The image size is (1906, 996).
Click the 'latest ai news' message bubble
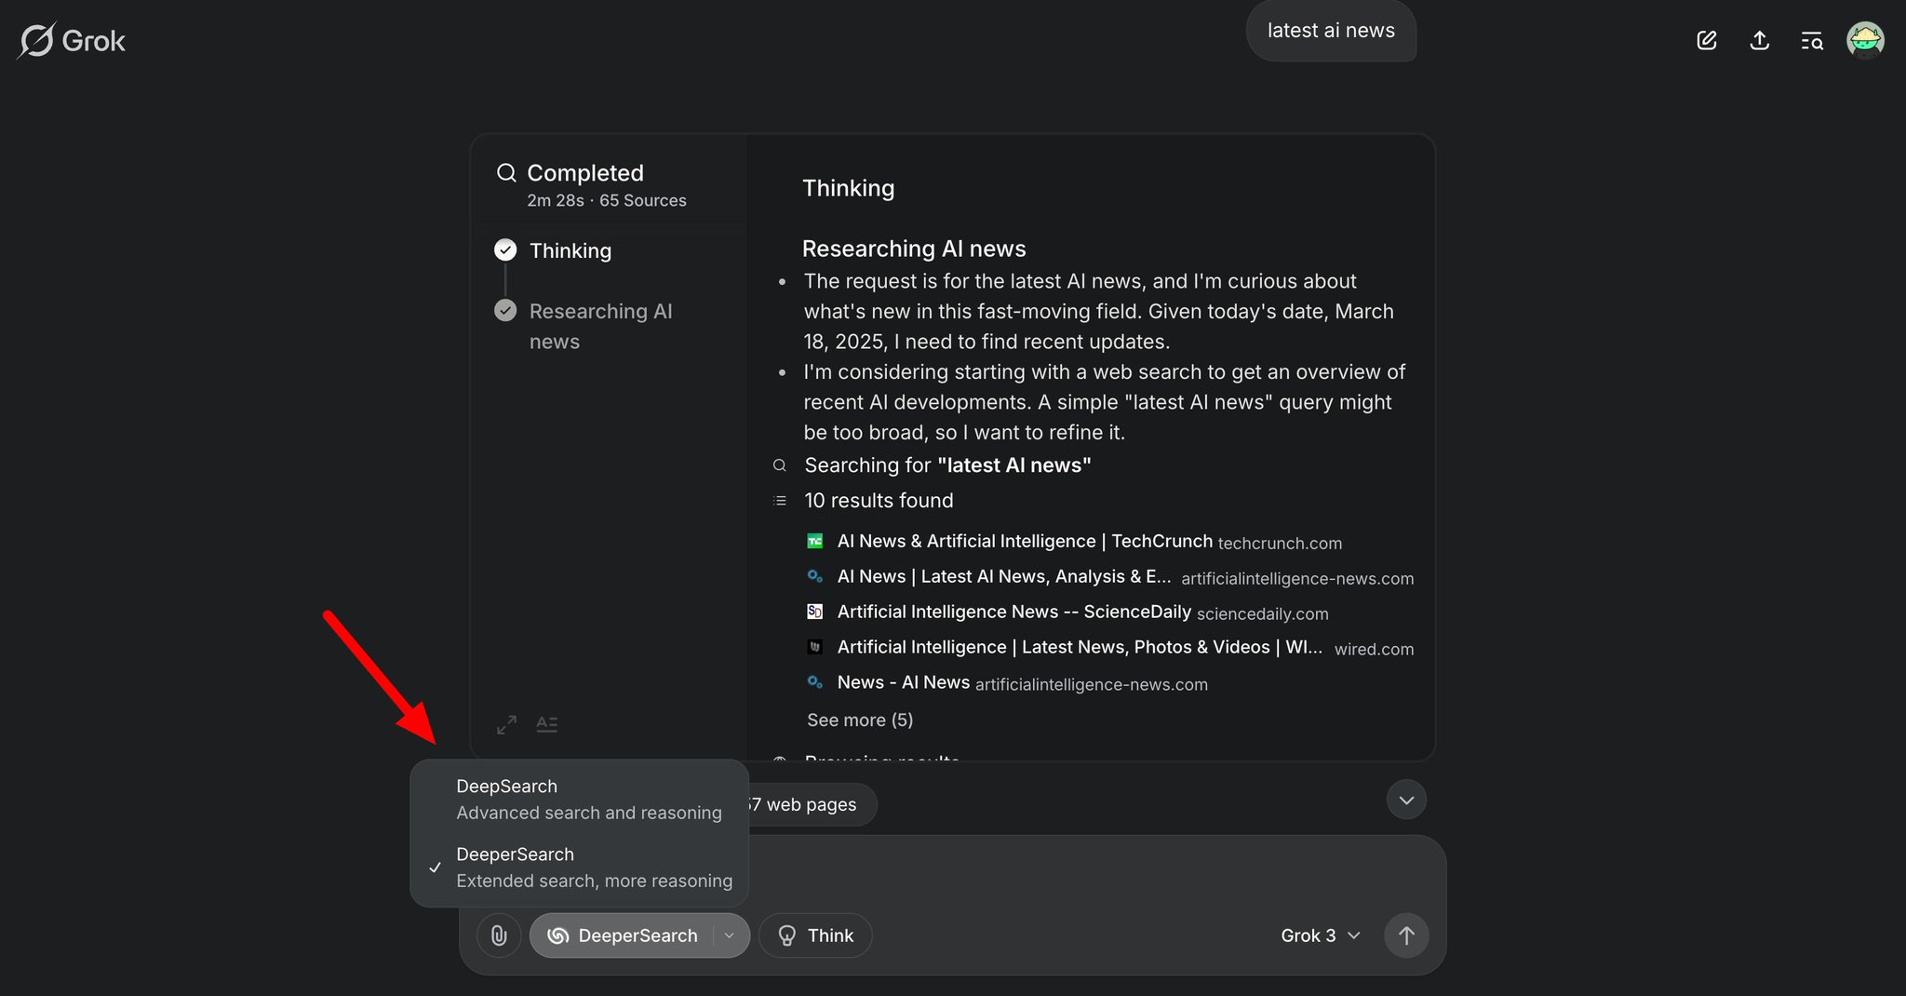tap(1331, 31)
